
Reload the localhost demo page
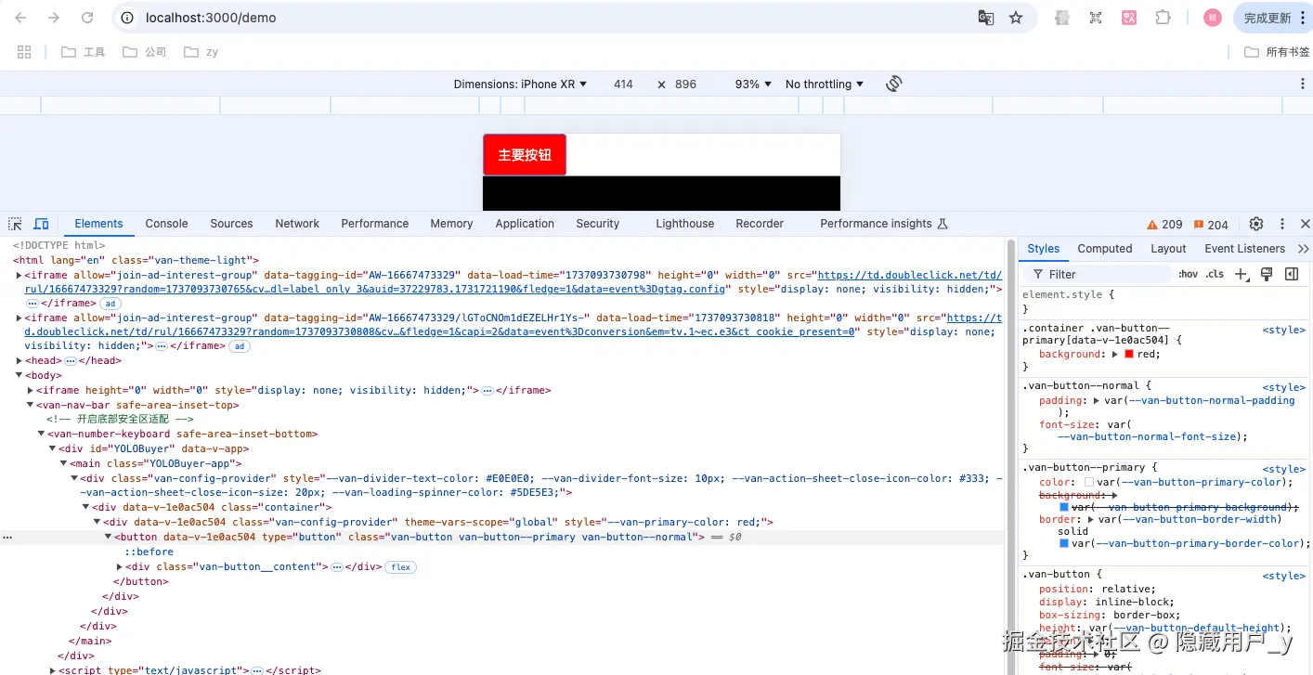[x=87, y=18]
